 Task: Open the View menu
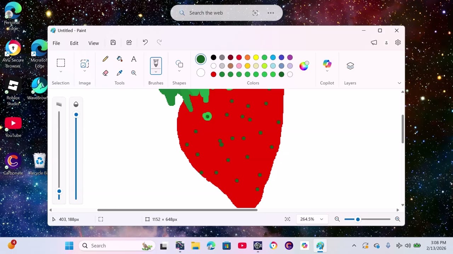(93, 43)
